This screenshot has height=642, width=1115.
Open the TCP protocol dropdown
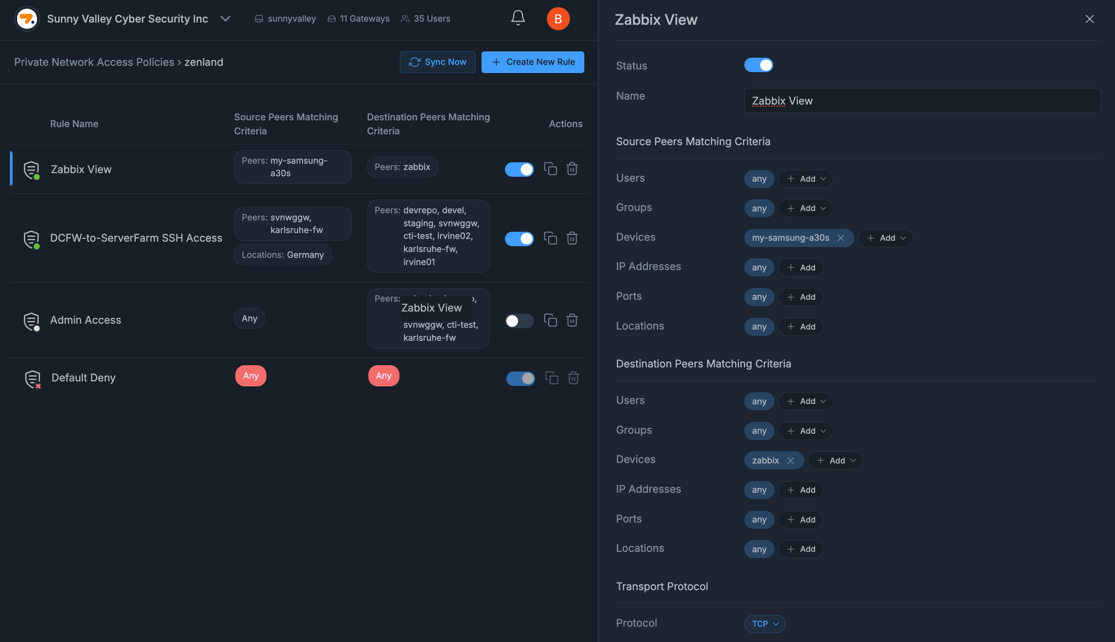tap(764, 624)
